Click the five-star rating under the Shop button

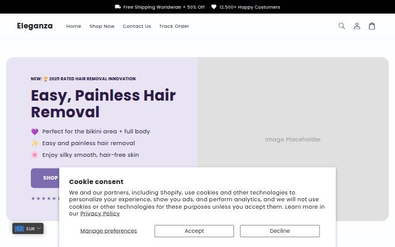pyautogui.click(x=43, y=198)
